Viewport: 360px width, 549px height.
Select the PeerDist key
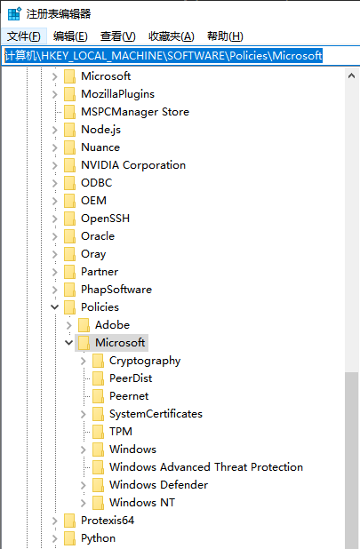(131, 378)
